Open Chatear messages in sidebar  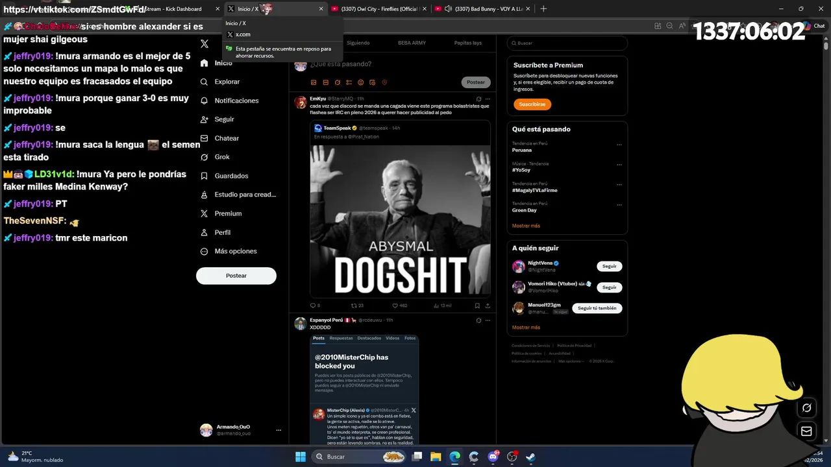[x=219, y=138]
